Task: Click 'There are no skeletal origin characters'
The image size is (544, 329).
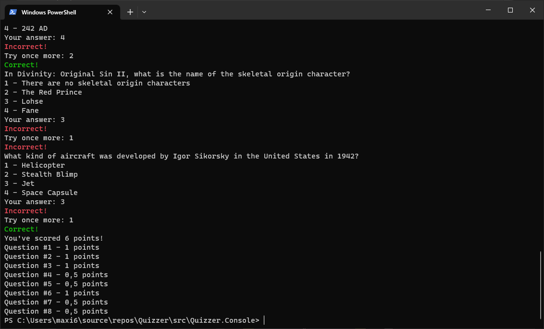Action: point(106,83)
